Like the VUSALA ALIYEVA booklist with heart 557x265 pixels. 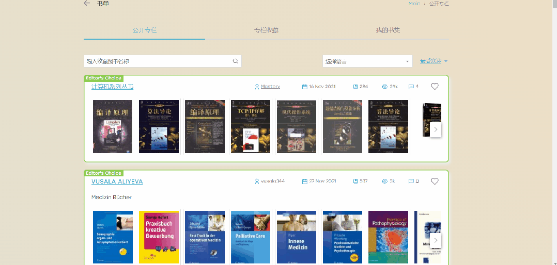[435, 181]
